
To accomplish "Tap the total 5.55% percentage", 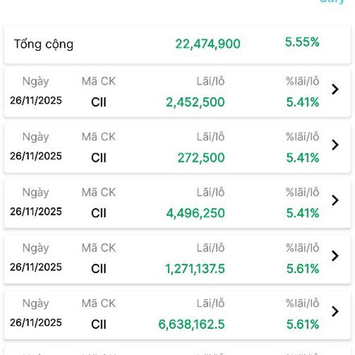I will (x=302, y=42).
